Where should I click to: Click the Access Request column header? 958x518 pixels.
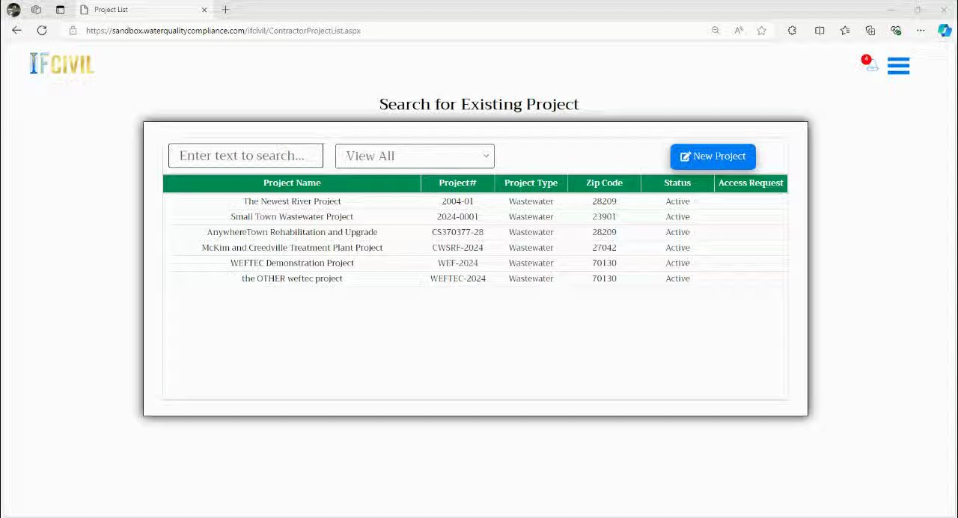tap(751, 183)
